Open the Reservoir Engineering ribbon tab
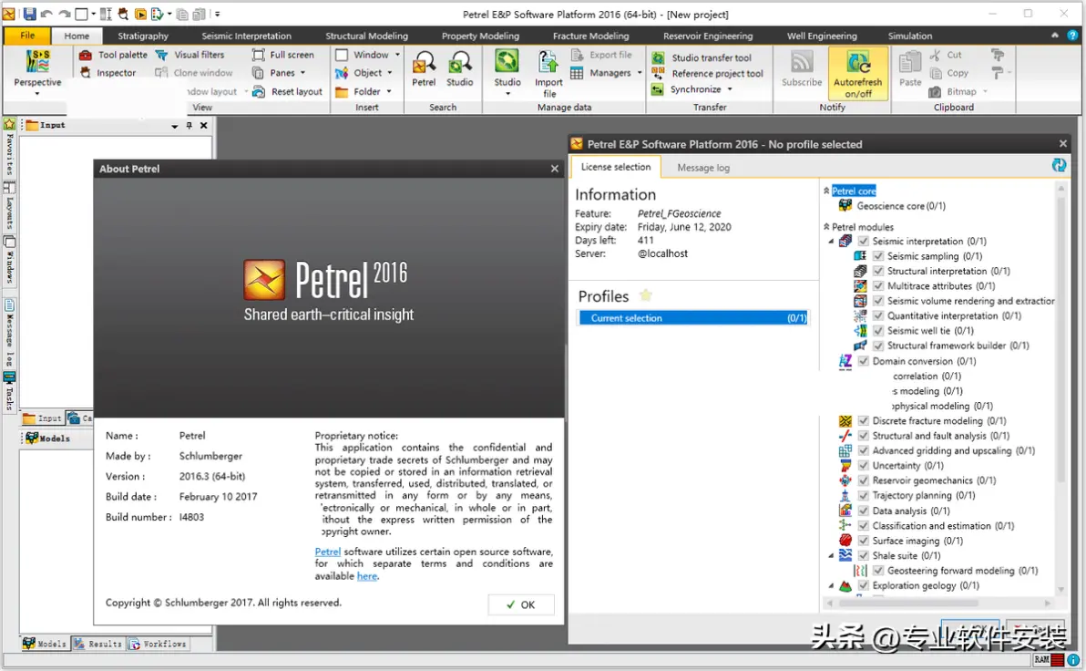 coord(707,36)
